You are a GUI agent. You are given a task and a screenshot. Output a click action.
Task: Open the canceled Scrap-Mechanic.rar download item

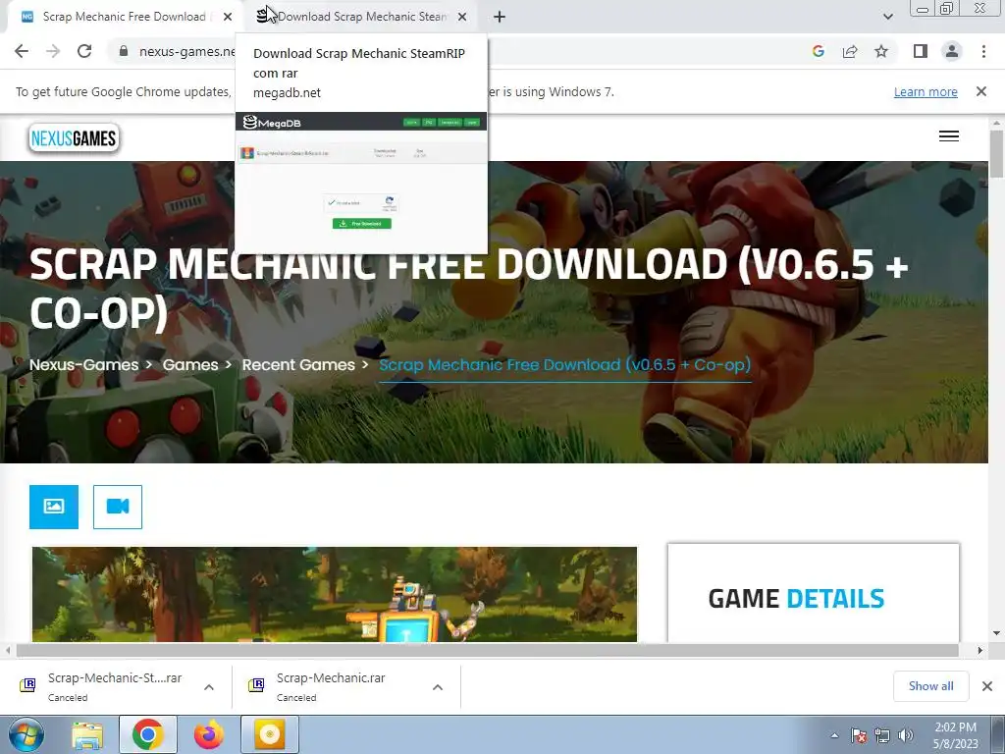click(x=332, y=686)
